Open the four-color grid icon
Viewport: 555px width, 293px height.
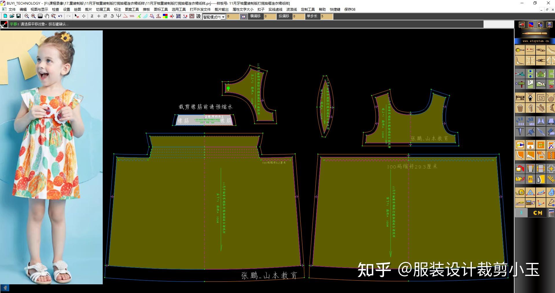point(165,16)
